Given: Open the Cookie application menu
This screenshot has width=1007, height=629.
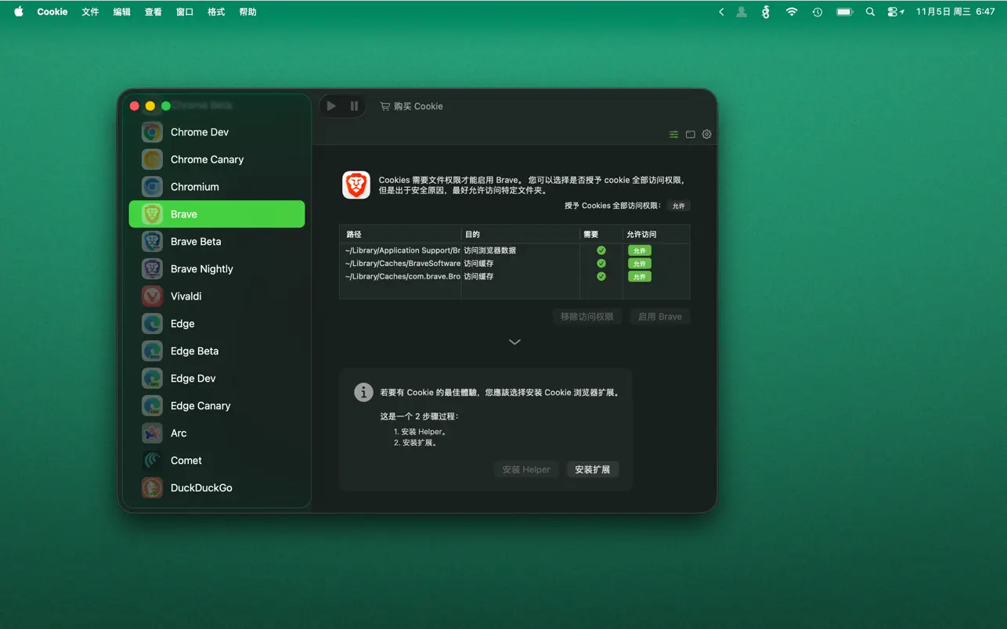Looking at the screenshot, I should [x=52, y=12].
